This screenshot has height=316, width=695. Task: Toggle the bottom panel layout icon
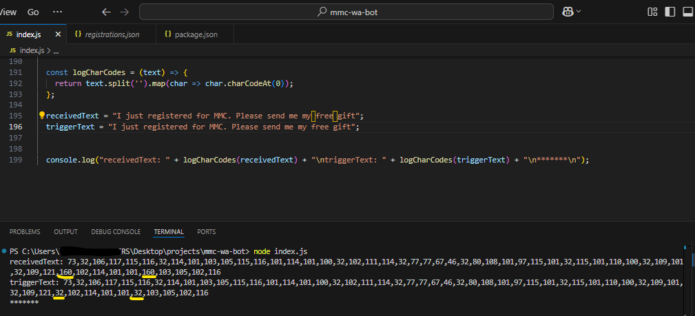tap(688, 12)
